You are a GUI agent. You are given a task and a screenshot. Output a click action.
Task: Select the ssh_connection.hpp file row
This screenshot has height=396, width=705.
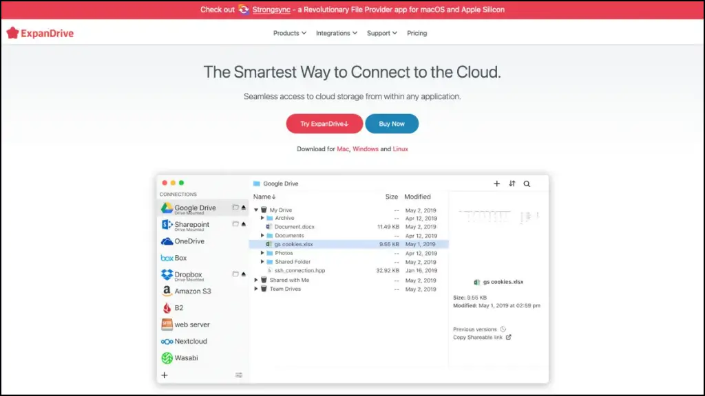pos(348,271)
